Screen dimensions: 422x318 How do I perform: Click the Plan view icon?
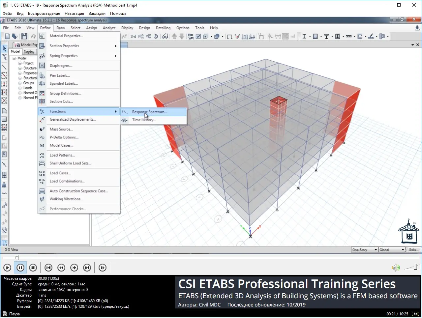141,36
